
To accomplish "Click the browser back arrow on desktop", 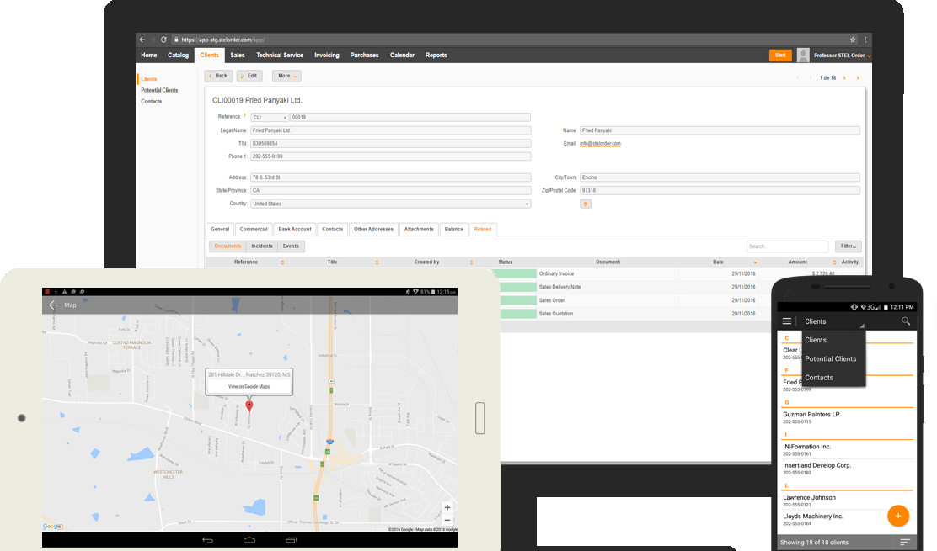I will point(142,40).
